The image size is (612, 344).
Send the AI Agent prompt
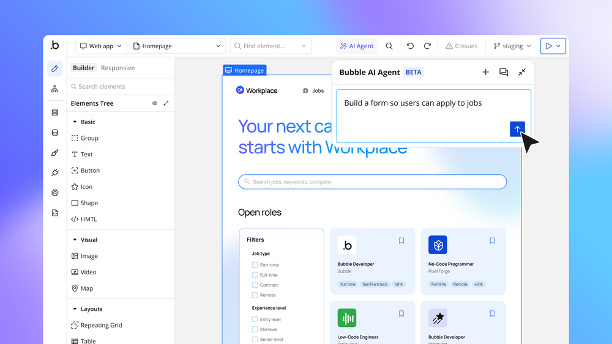(x=517, y=129)
